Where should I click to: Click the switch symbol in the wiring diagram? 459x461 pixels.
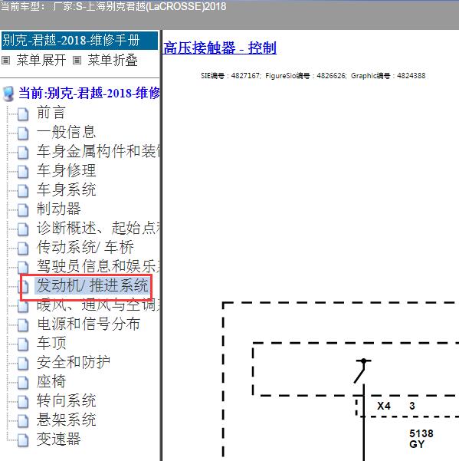click(362, 370)
